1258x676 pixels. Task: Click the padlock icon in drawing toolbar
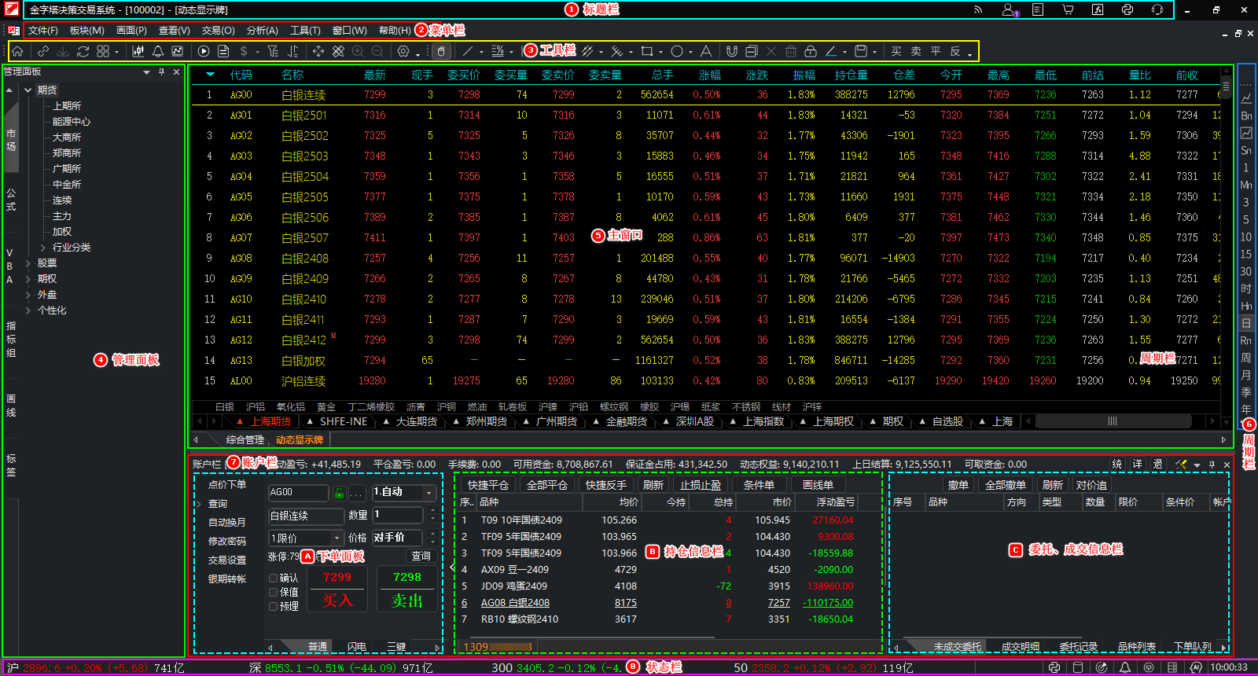810,51
